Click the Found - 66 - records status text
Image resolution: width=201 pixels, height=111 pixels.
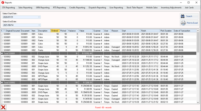click(103, 107)
